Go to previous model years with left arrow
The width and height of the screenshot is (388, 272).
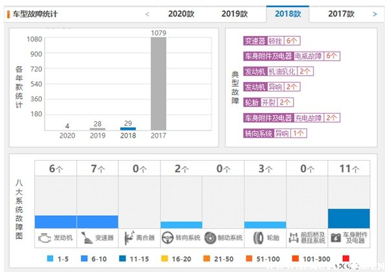coord(147,14)
